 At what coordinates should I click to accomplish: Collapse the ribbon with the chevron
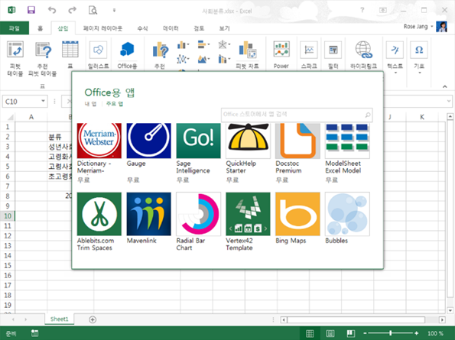coord(444,86)
